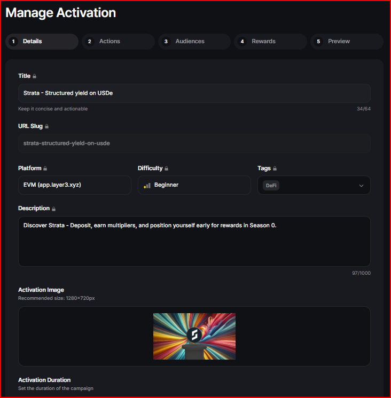Image resolution: width=391 pixels, height=398 pixels.
Task: Click the Activation Image thumbnail
Action: pos(194,336)
